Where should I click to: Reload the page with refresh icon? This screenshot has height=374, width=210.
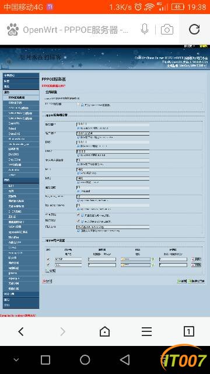194,29
